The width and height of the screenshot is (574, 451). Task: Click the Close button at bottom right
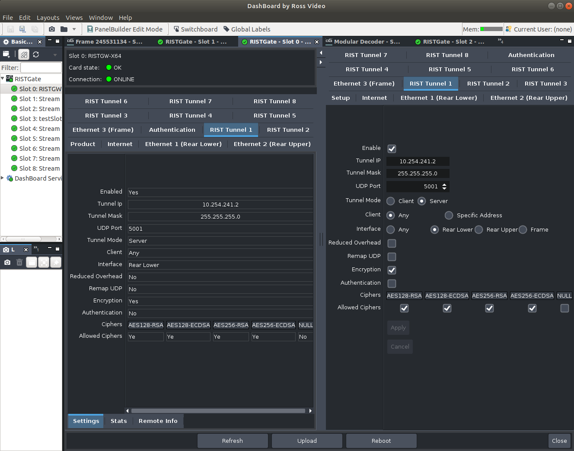click(x=559, y=441)
